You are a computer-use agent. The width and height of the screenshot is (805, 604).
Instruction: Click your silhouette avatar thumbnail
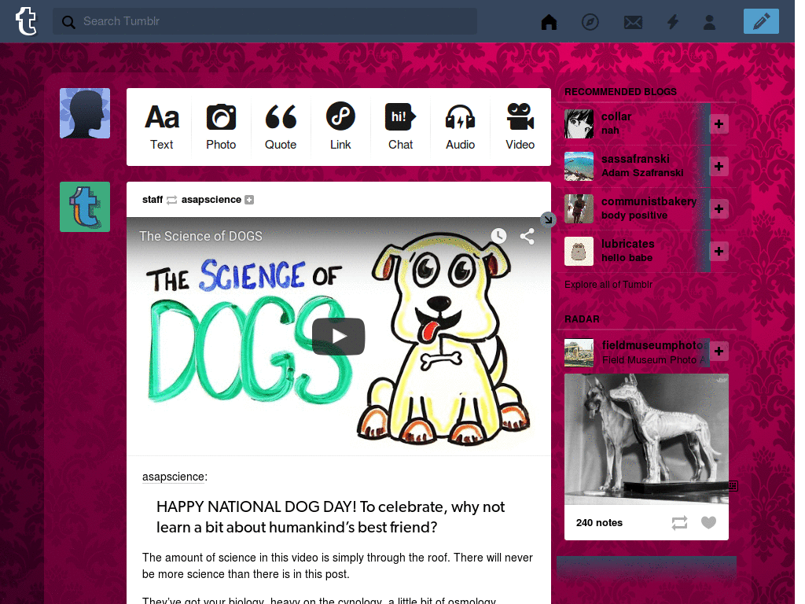(85, 113)
